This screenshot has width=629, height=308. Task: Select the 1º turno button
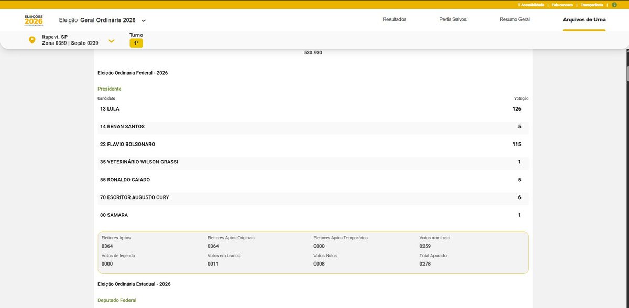pos(136,43)
